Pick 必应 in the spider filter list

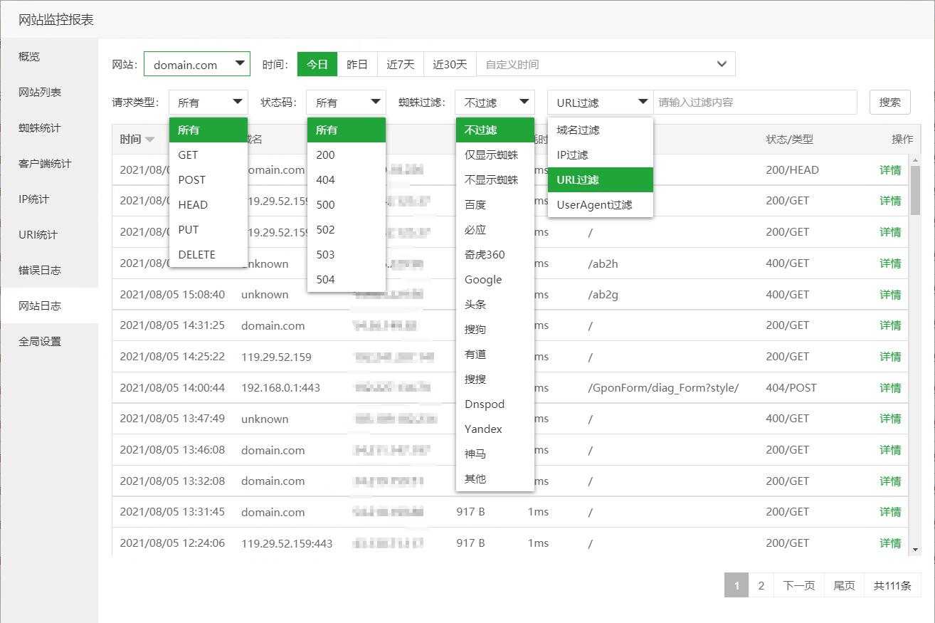point(495,230)
